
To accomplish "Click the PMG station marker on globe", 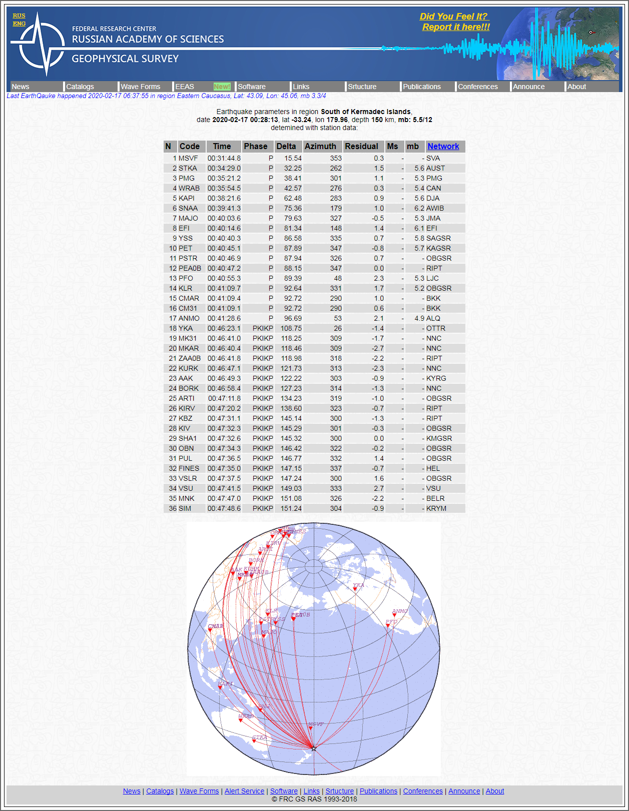I will click(260, 710).
